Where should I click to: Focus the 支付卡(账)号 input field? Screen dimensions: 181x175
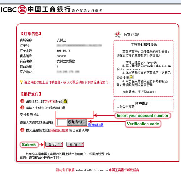(75, 114)
